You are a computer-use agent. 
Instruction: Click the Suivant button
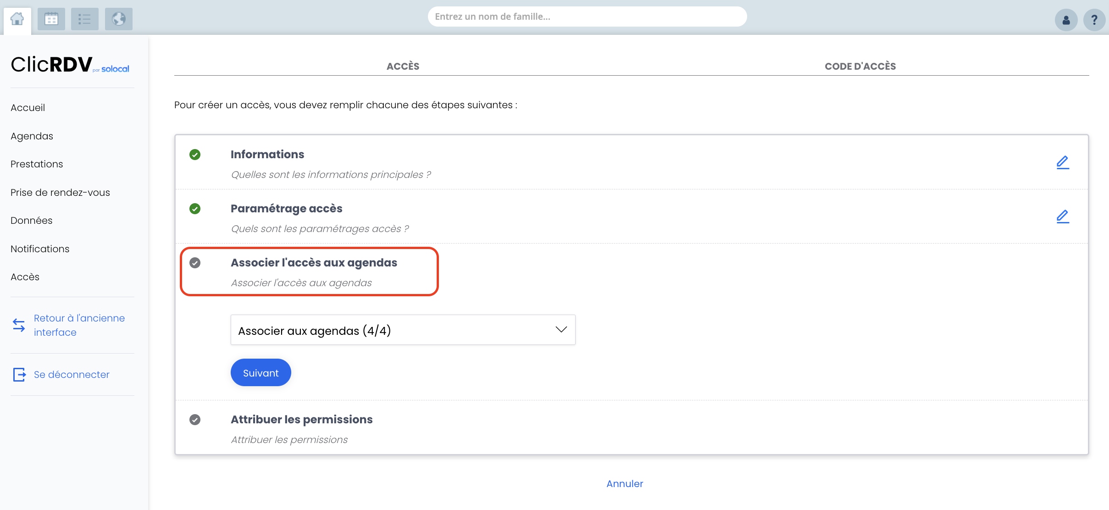[261, 372]
